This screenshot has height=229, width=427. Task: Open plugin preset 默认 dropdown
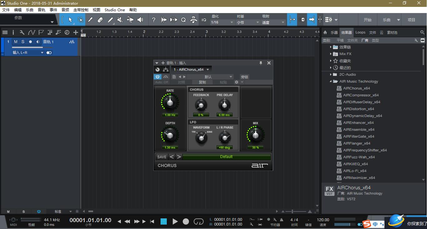click(210, 77)
